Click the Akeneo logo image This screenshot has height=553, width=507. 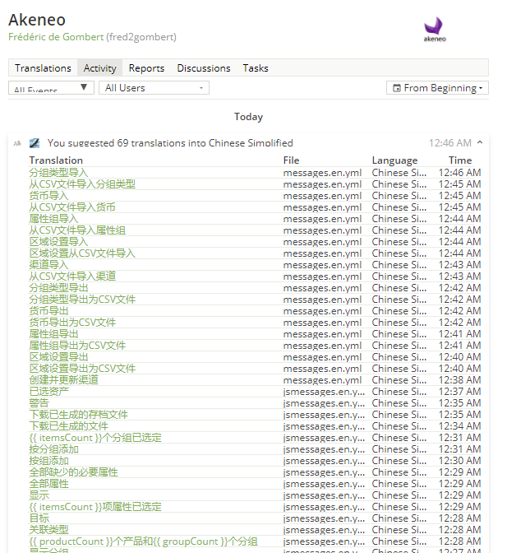click(x=435, y=30)
